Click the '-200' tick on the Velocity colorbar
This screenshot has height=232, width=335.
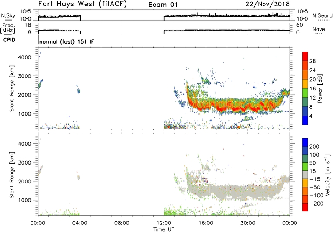click(317, 204)
